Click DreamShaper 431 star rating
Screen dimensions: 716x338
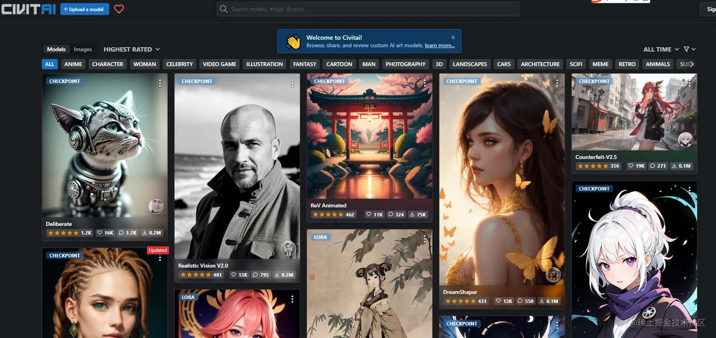click(x=466, y=301)
